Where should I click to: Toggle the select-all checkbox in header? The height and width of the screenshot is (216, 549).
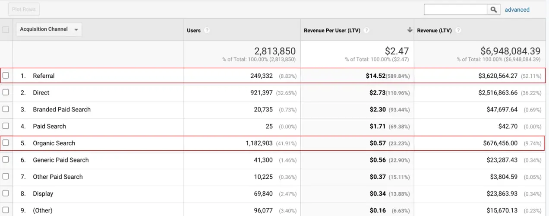coord(6,30)
